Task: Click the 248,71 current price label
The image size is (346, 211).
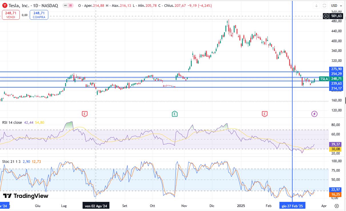Action: 337,79
